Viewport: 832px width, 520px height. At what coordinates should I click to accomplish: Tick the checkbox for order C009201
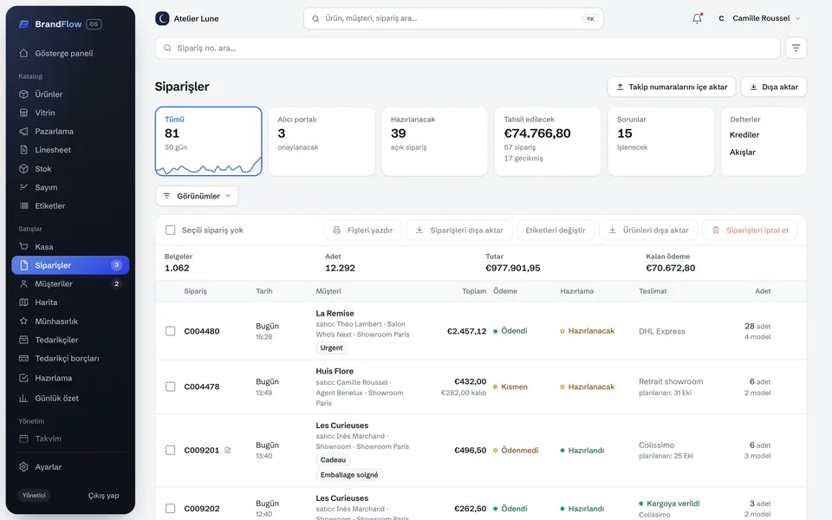(x=171, y=450)
